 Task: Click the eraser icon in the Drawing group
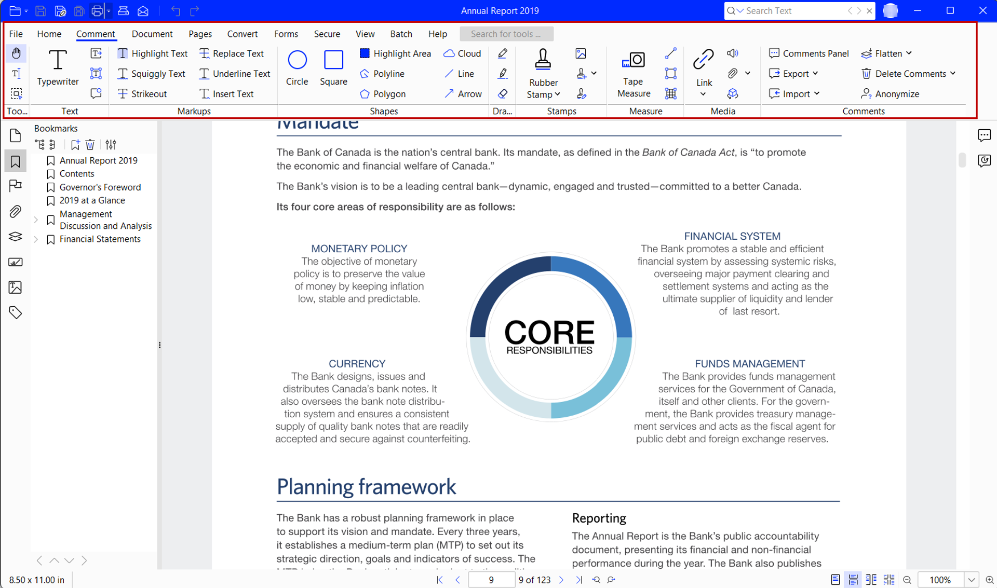(503, 94)
